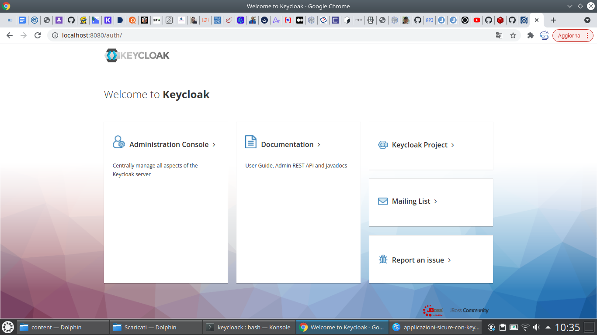Click the window titlebar dropdown arrow
The height and width of the screenshot is (335, 597).
pos(570,6)
